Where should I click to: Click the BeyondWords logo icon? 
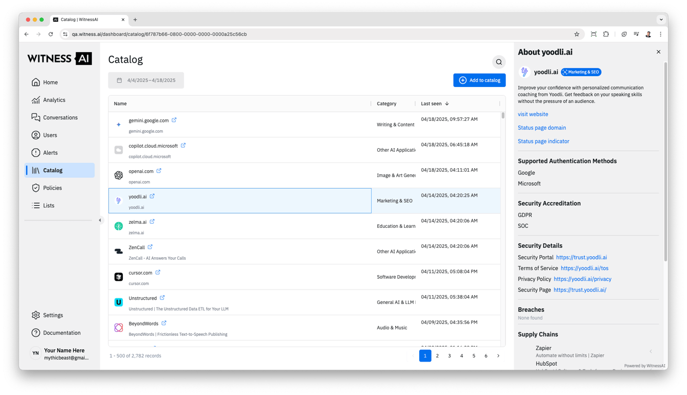coord(119,328)
